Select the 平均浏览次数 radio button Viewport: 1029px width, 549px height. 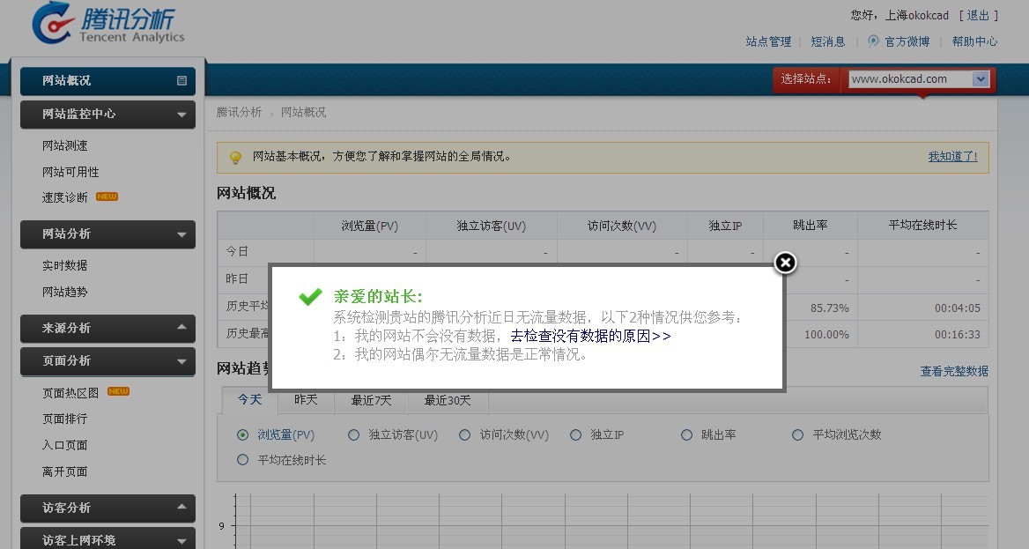pos(797,434)
